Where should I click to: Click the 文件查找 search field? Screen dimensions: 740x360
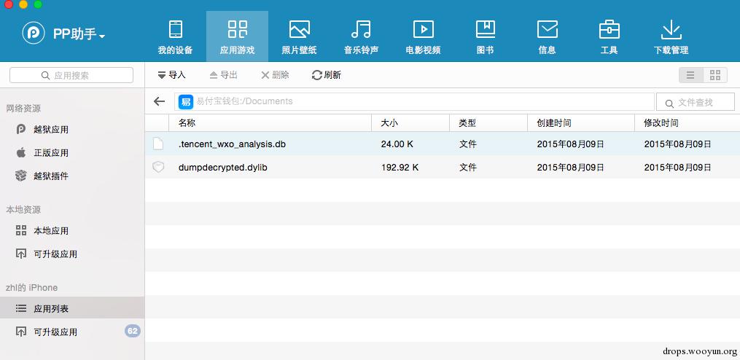pos(696,102)
